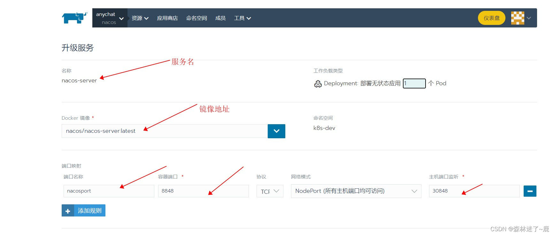Expand the 资源 menu
The image size is (554, 235).
pos(140,18)
